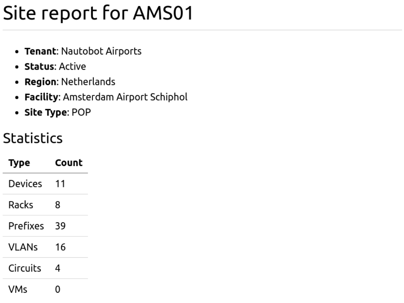Select the 'Circuits' row label
The width and height of the screenshot is (404, 303).
tap(25, 268)
